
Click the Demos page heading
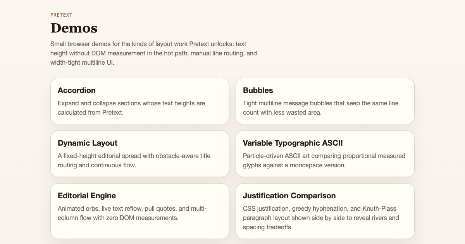pos(74,28)
